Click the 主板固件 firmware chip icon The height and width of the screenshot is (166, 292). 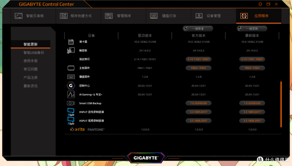click(x=71, y=68)
